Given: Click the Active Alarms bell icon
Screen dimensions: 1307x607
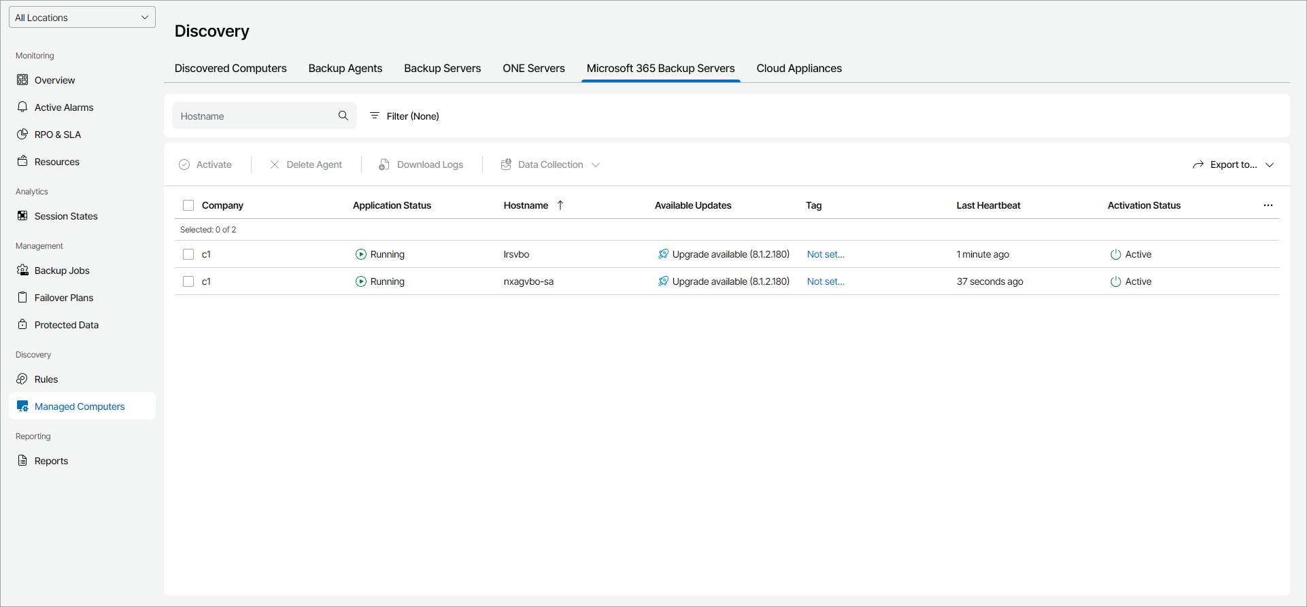Looking at the screenshot, I should tap(22, 107).
